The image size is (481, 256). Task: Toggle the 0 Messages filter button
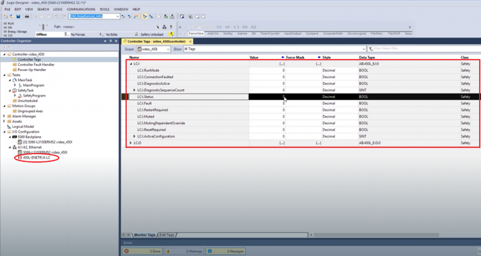pyautogui.click(x=226, y=251)
